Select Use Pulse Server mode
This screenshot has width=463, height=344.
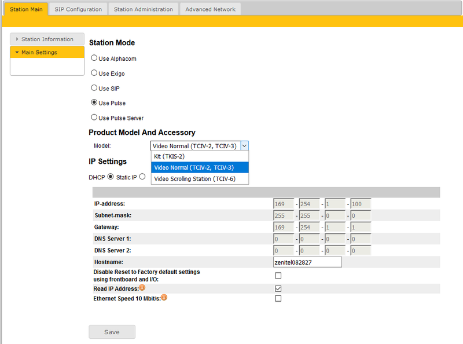pos(94,118)
